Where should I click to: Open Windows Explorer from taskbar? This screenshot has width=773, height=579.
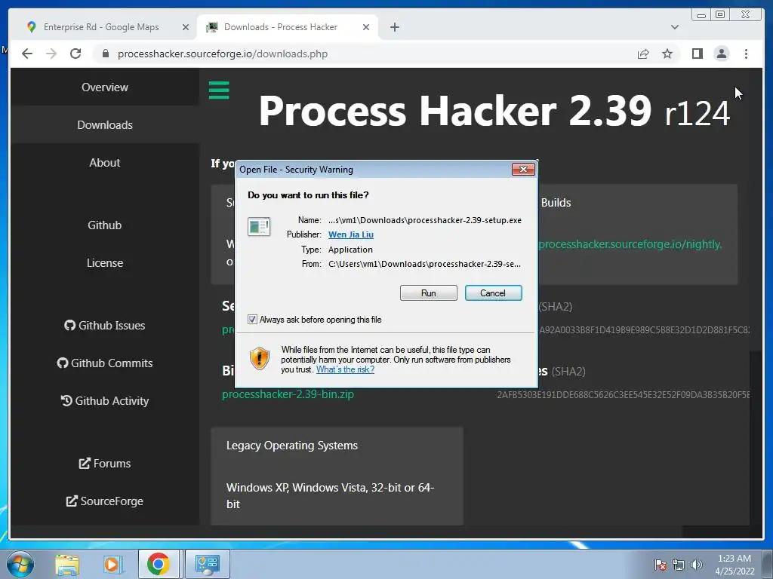(67, 564)
